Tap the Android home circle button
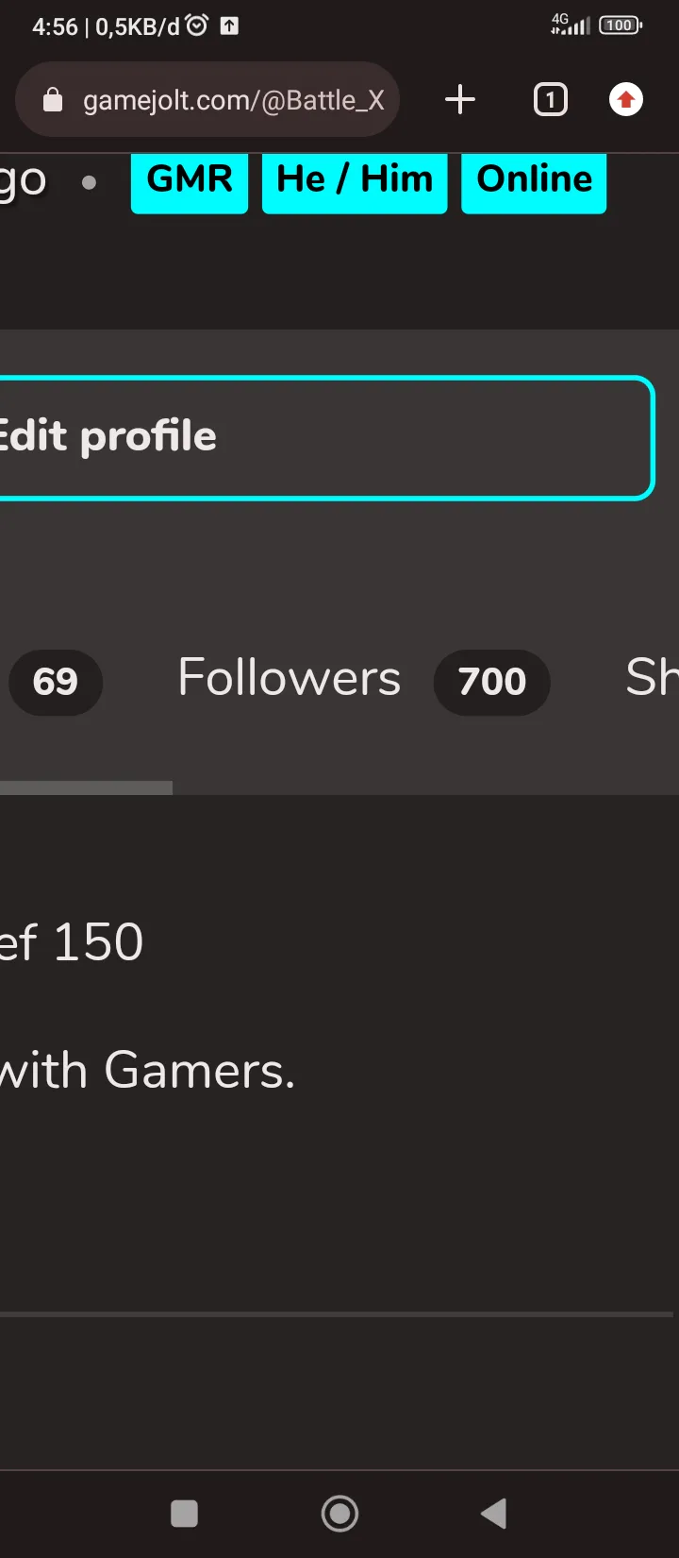Viewport: 679px width, 1558px height. coord(339,1514)
